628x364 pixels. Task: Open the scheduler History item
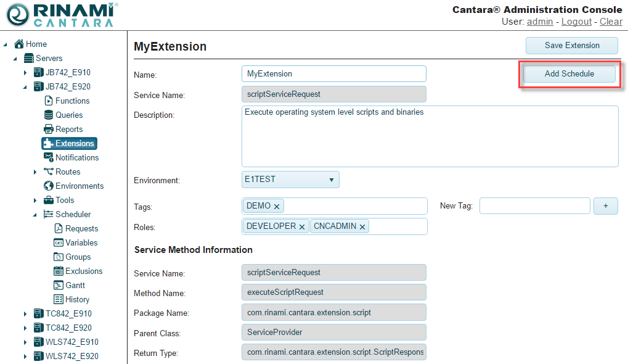click(x=77, y=299)
